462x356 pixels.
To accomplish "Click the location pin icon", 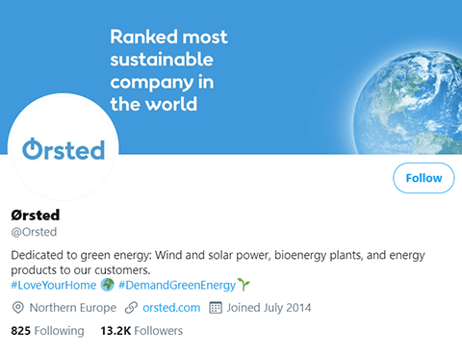I will click(x=18, y=308).
